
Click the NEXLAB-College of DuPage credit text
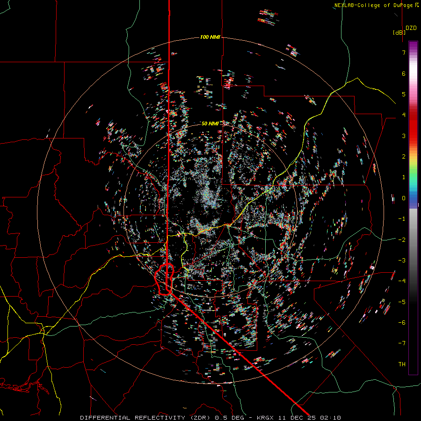tap(373, 5)
